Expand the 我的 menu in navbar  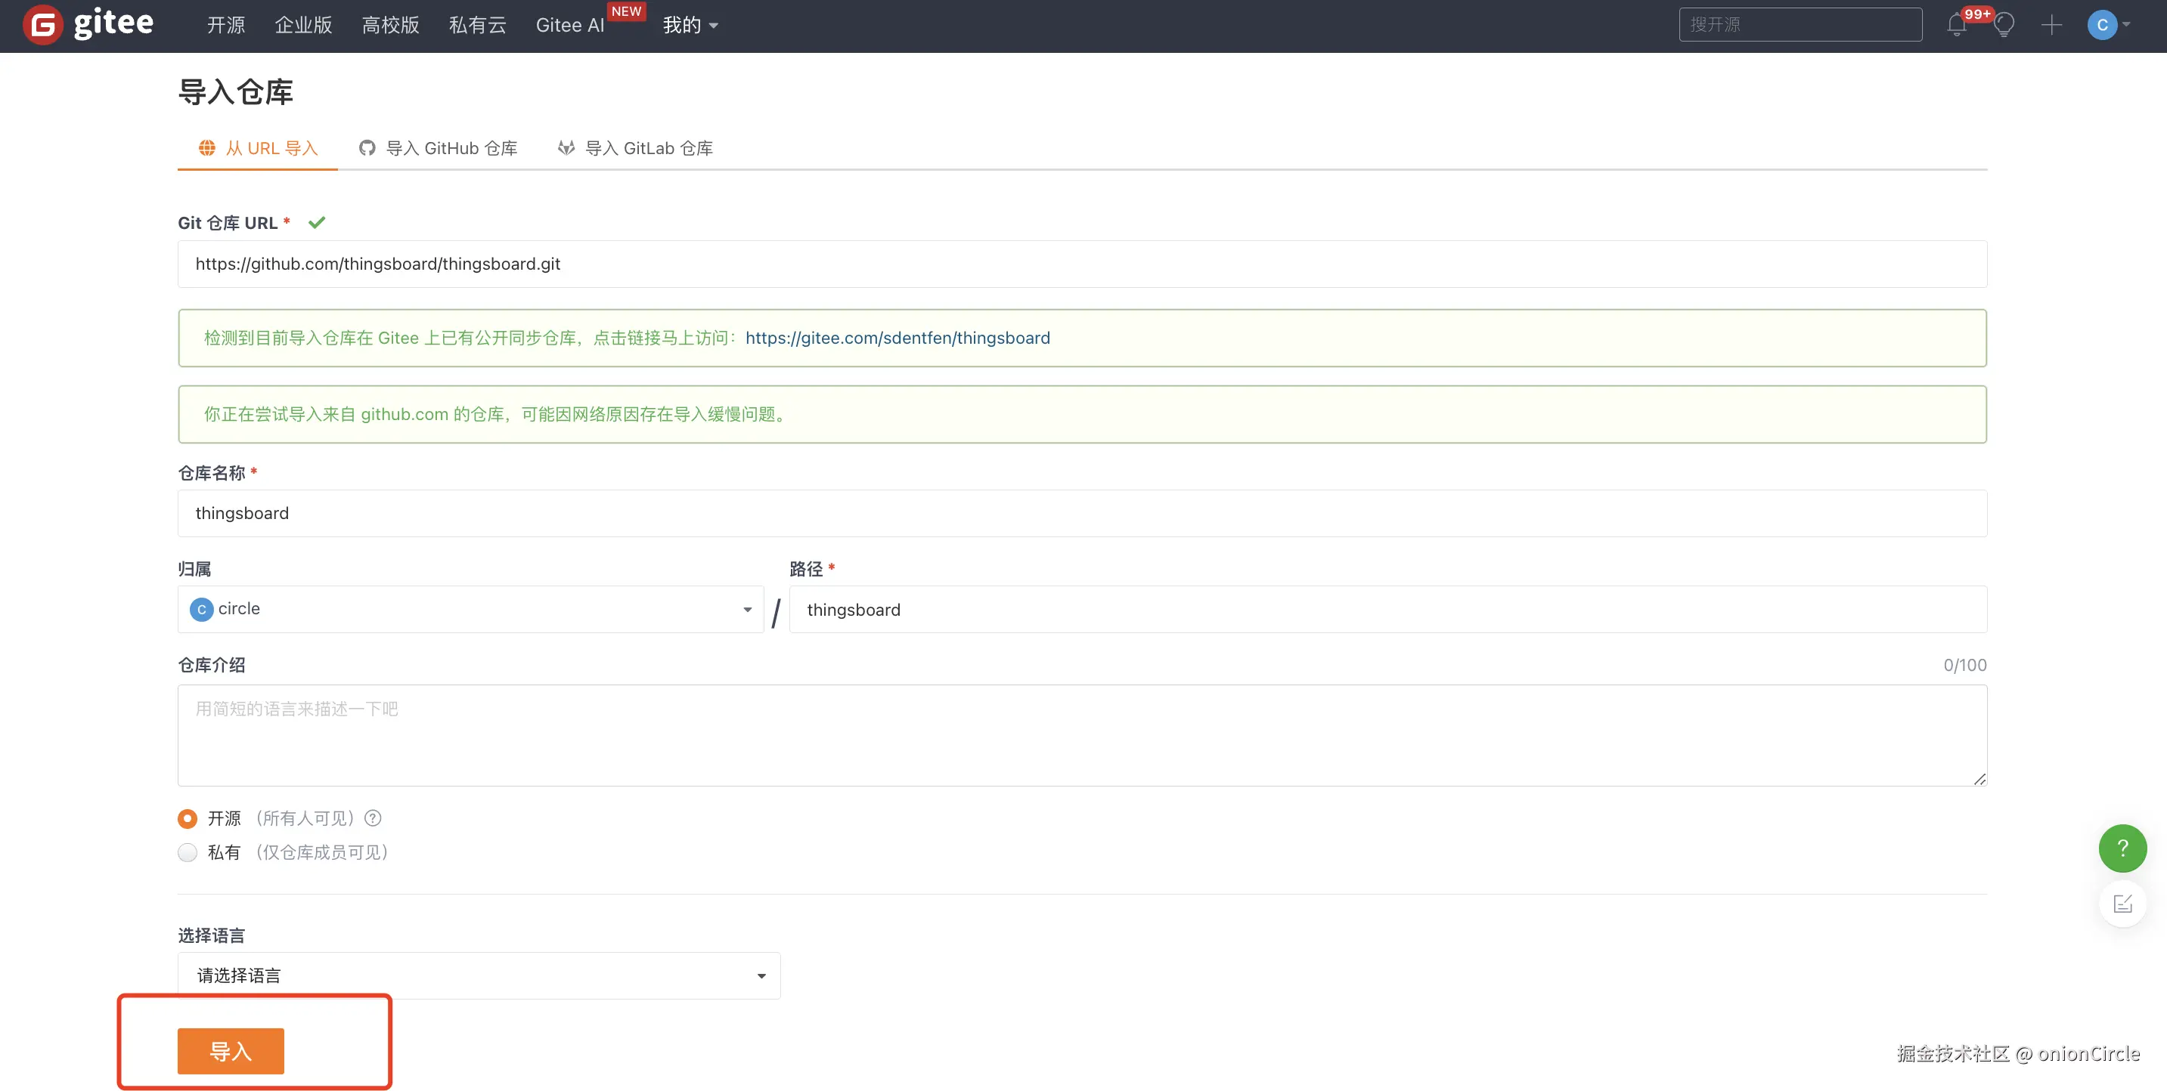(x=689, y=25)
